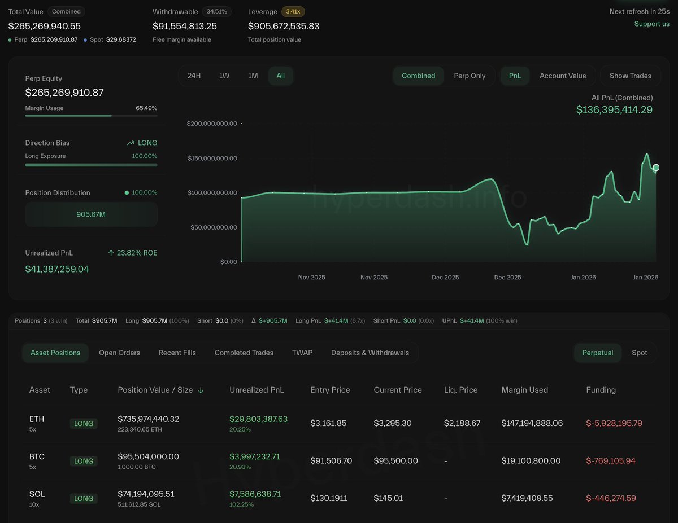Click the 3.41x leverage badge

[294, 11]
